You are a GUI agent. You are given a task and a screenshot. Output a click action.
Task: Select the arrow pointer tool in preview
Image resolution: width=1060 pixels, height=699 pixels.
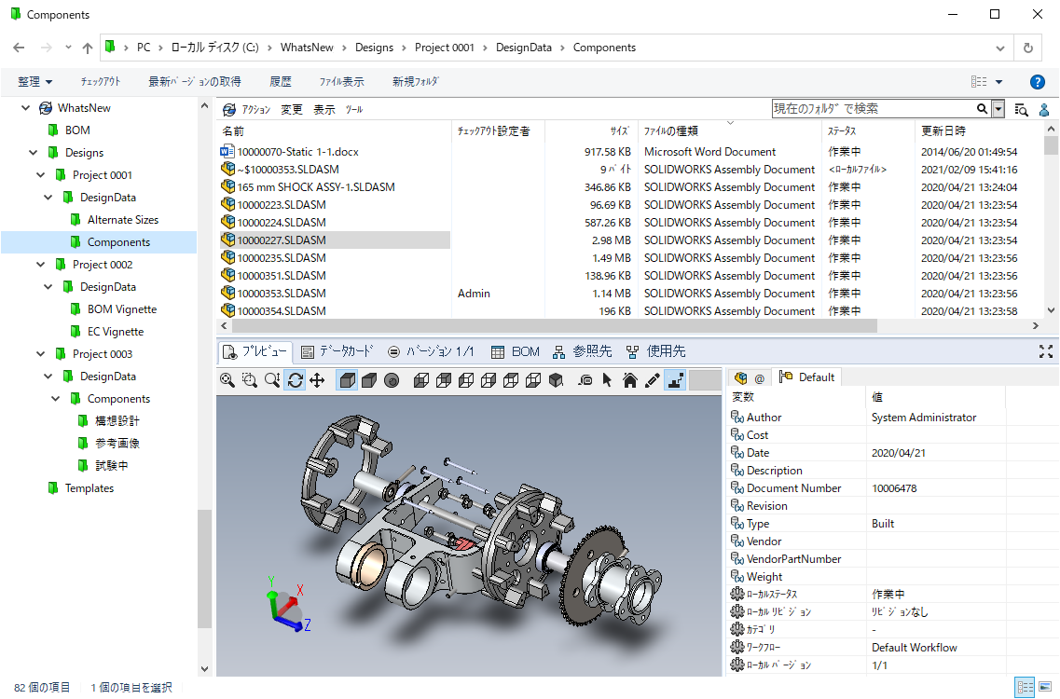click(x=608, y=380)
